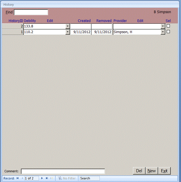181x182 pixels.
Task: Click Removed date 9/11/2012 in row 1
Action: 102,32
